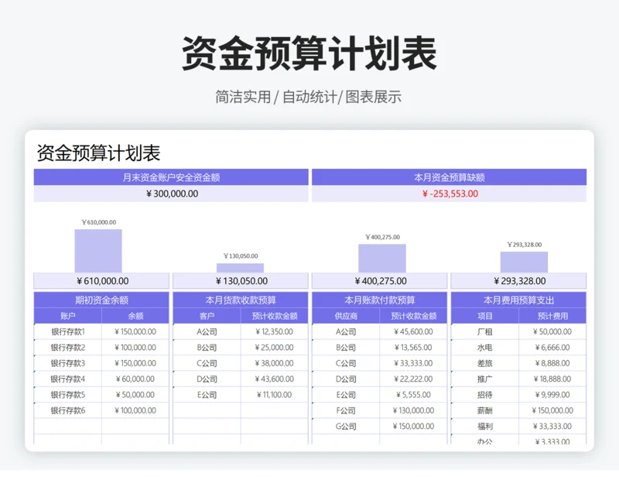619x477 pixels.
Task: Select the ¥6,666.00 expense cell
Action: 552,348
